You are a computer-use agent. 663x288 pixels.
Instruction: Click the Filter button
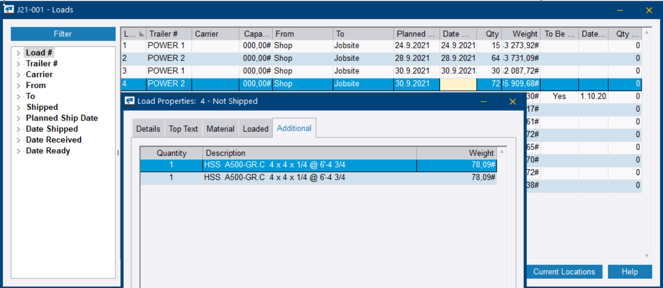click(x=63, y=34)
